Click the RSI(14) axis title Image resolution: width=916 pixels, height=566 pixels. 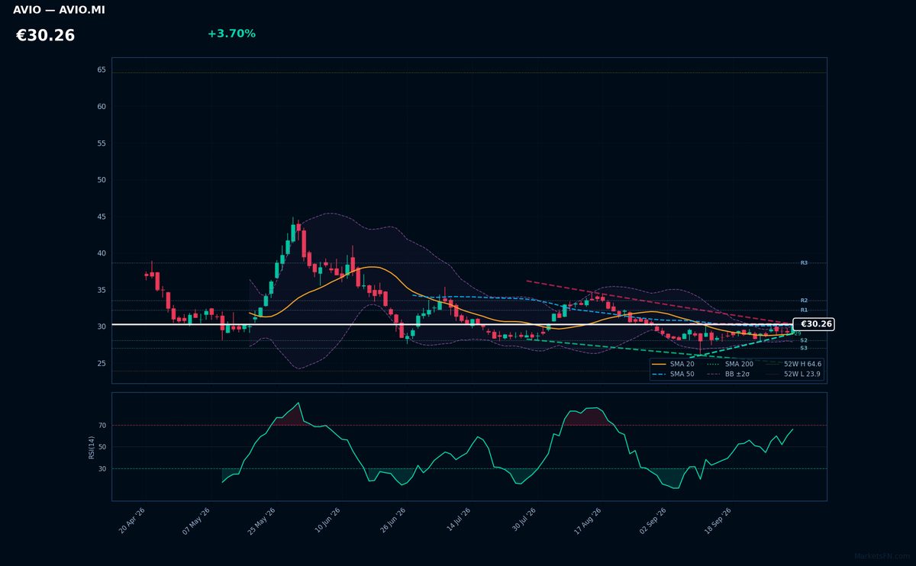[x=92, y=447]
